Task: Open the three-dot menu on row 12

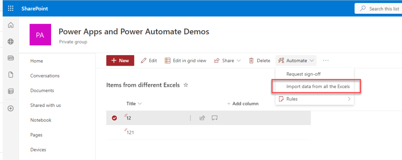Action: click(190, 118)
